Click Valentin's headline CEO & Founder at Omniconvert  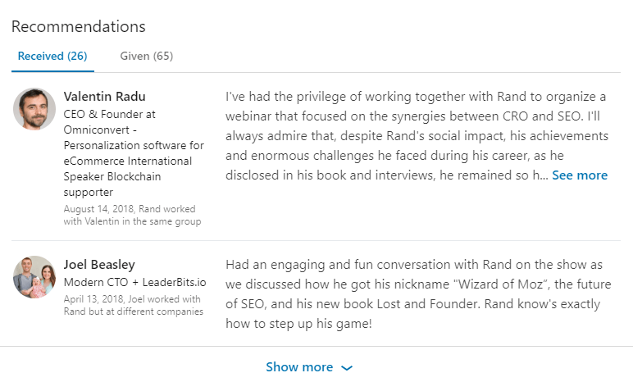134,153
